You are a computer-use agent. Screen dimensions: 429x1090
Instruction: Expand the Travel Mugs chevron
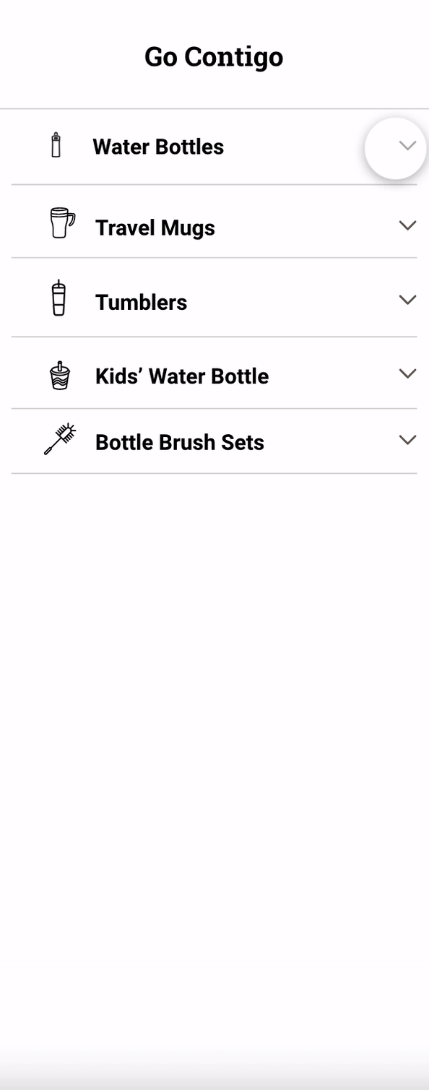point(407,225)
